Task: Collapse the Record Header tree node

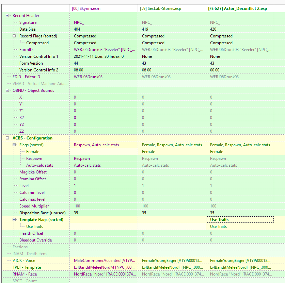Action: (7, 16)
